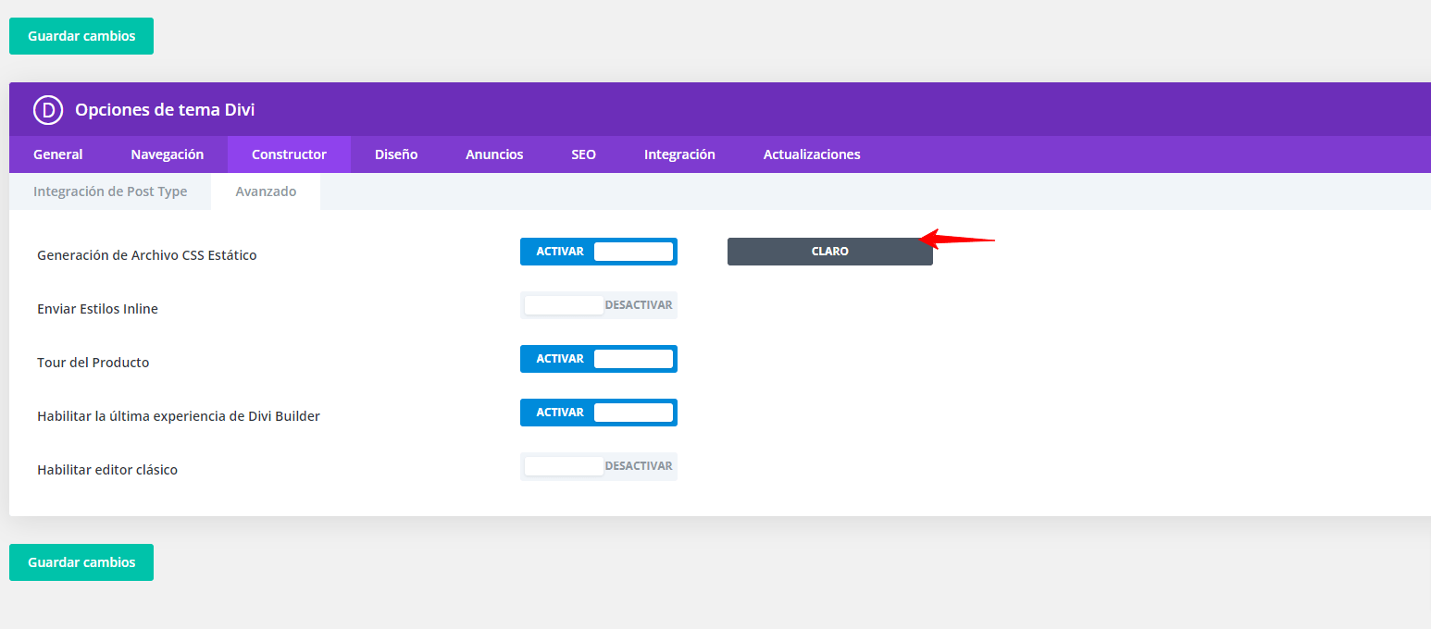Click the Habilitar editor clásico label
The width and height of the screenshot is (1431, 629).
(107, 470)
